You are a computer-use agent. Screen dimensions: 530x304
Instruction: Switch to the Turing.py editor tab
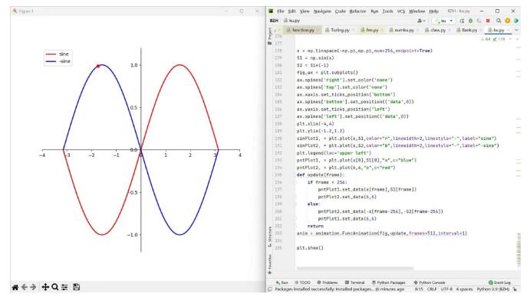(340, 30)
